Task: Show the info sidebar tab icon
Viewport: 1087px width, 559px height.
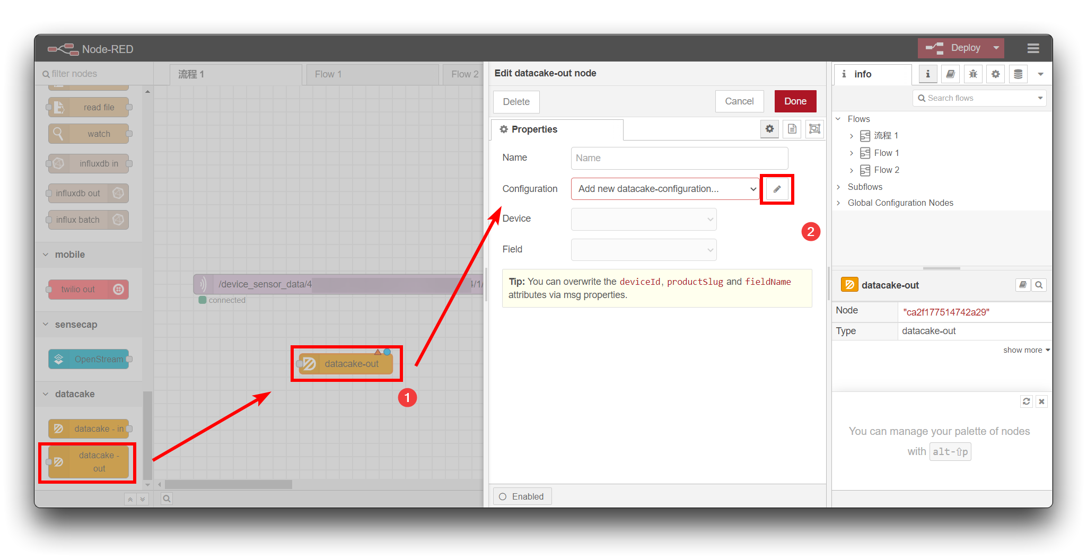Action: point(928,74)
